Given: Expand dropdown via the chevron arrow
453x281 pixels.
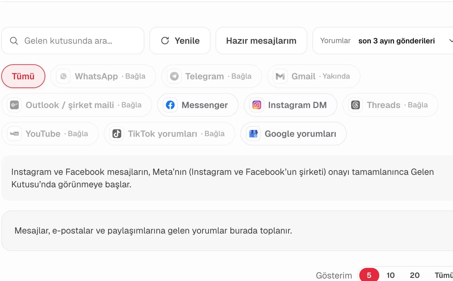Looking at the screenshot, I should [451, 41].
